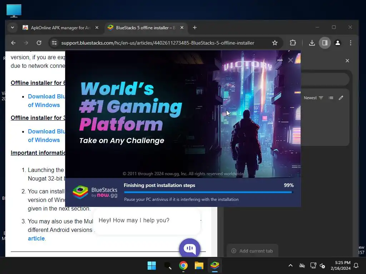The width and height of the screenshot is (366, 274).
Task: Show Chrome downloads
Action: click(312, 43)
